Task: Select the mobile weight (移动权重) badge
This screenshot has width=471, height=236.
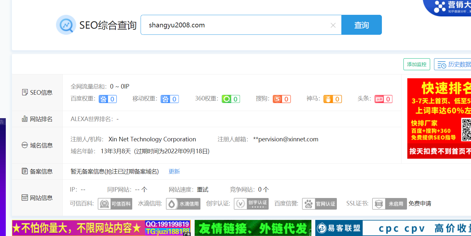Action: point(170,99)
